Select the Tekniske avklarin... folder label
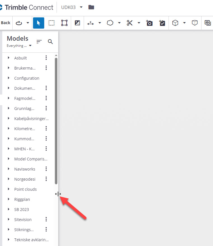This screenshot has width=213, height=246. [31, 240]
